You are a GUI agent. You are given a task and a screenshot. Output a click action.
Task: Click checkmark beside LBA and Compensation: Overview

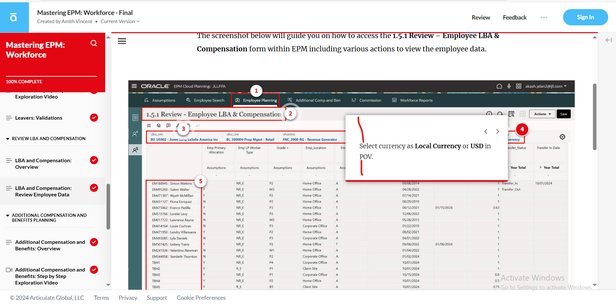tap(94, 160)
